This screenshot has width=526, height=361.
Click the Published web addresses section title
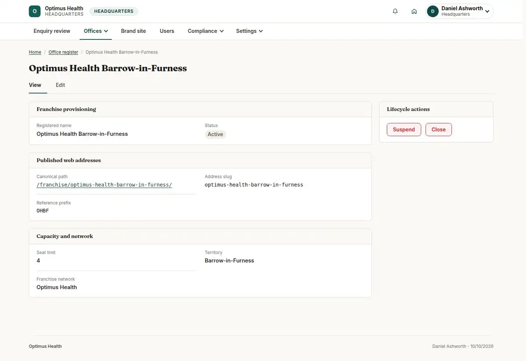click(x=69, y=160)
